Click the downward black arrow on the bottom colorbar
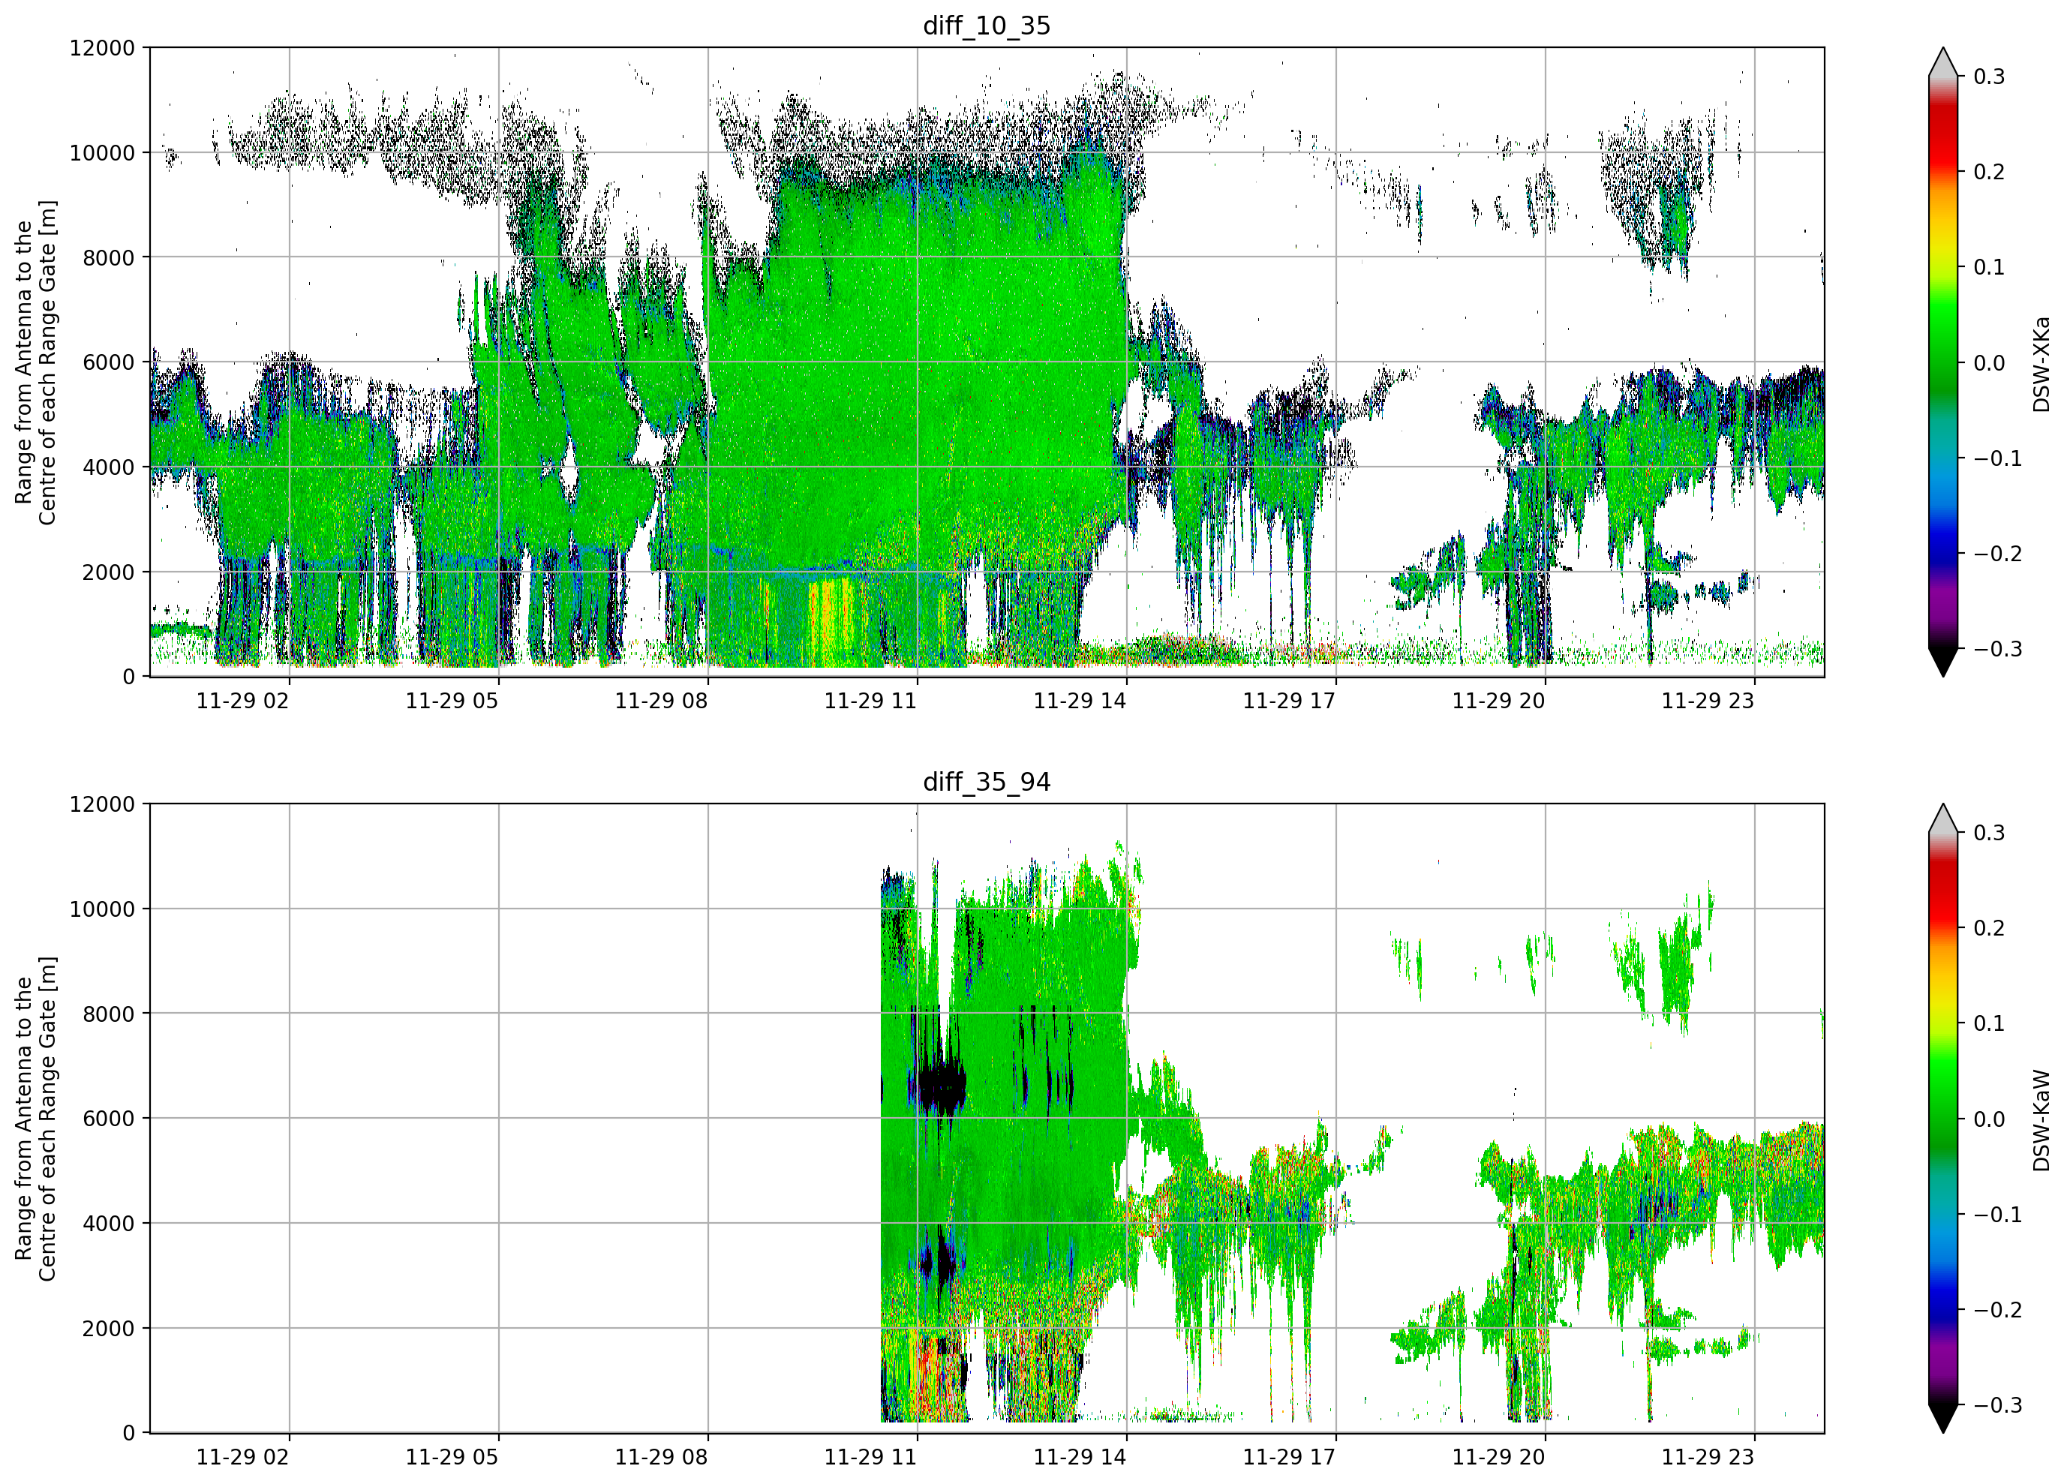Viewport: 2067px width, 1484px height. [1943, 1419]
